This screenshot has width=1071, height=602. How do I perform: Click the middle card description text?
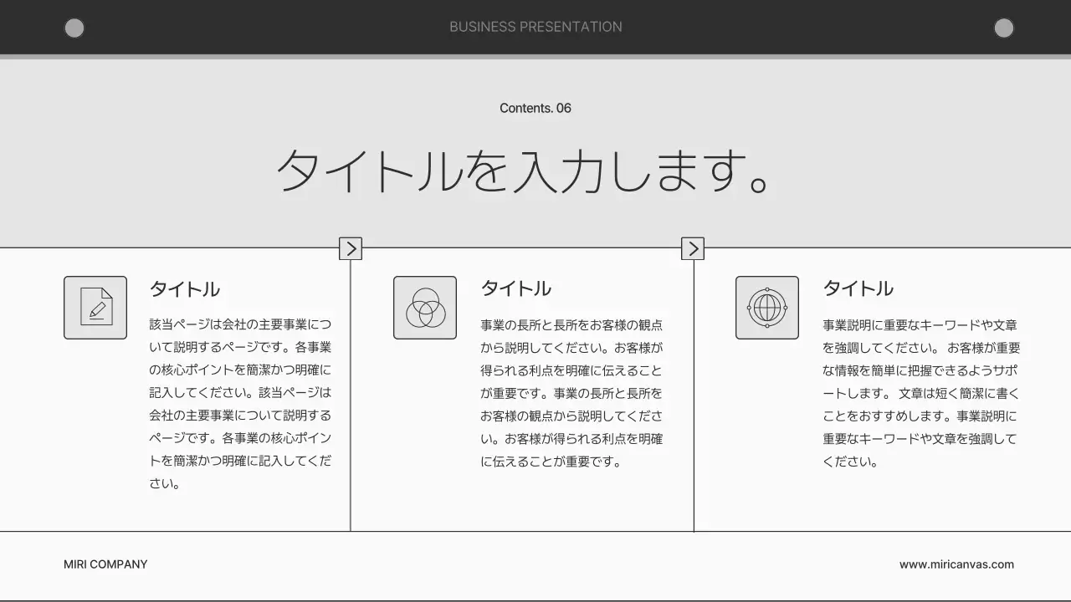click(x=571, y=393)
